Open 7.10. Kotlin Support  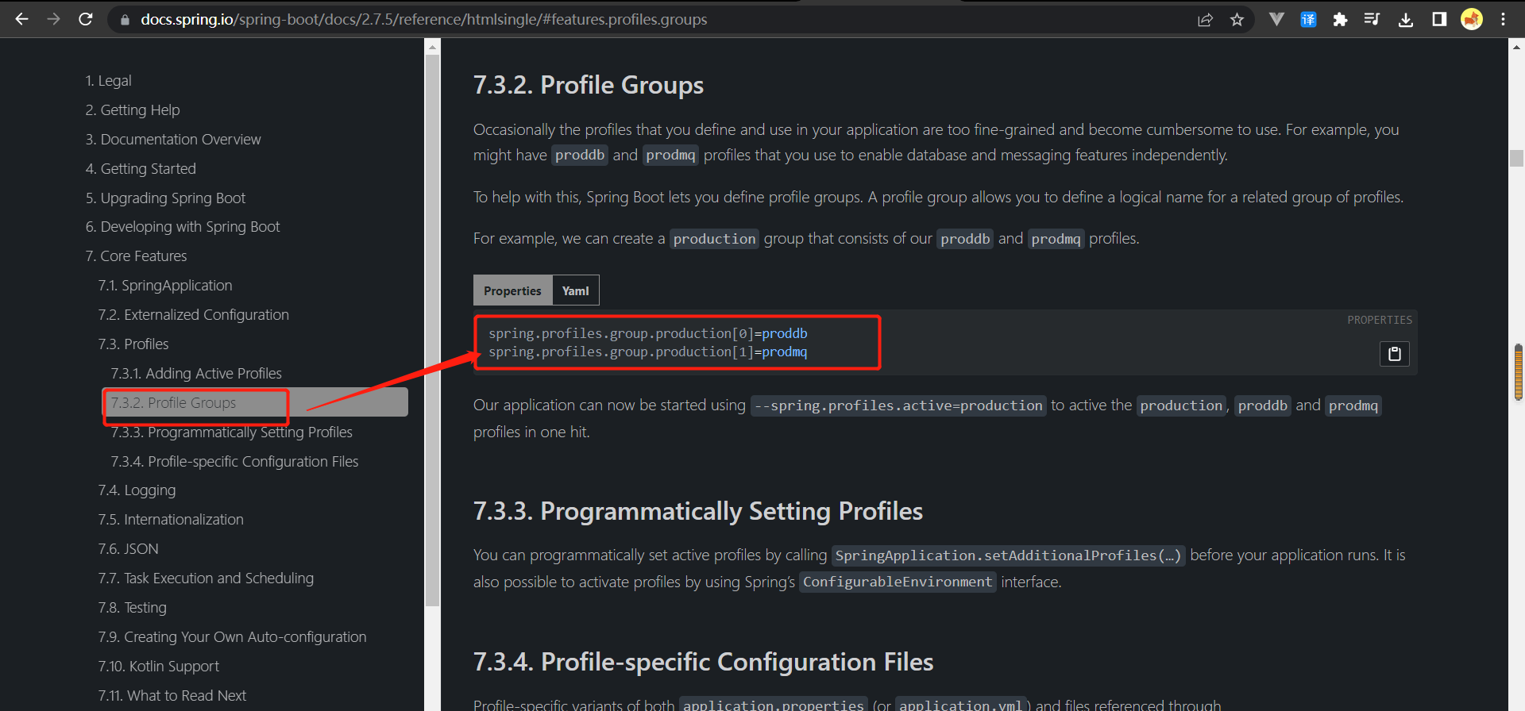158,666
